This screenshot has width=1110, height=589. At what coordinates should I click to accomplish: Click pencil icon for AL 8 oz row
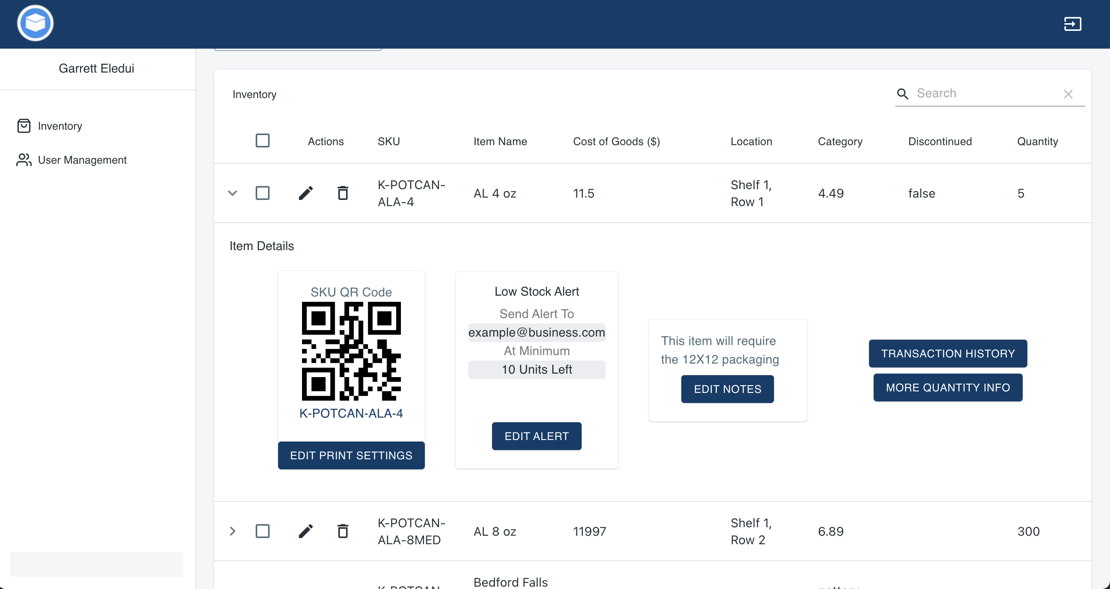(x=306, y=531)
